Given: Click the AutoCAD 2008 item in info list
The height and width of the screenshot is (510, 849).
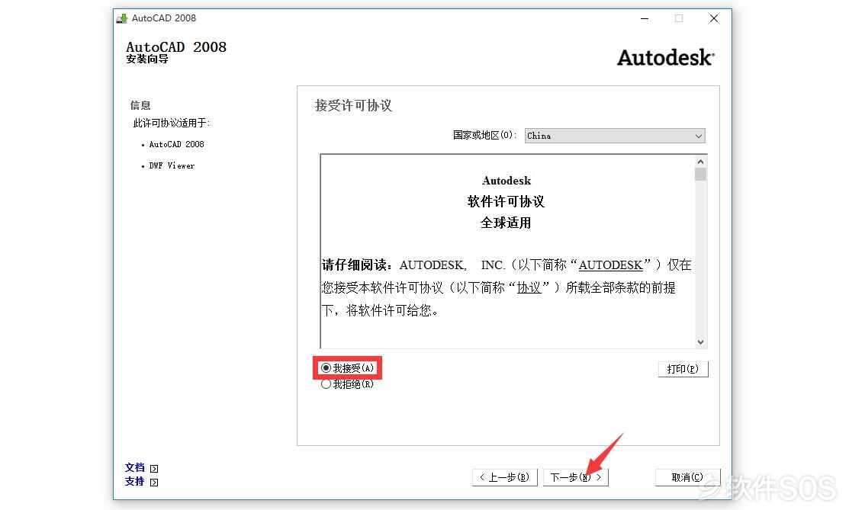Looking at the screenshot, I should pos(176,145).
